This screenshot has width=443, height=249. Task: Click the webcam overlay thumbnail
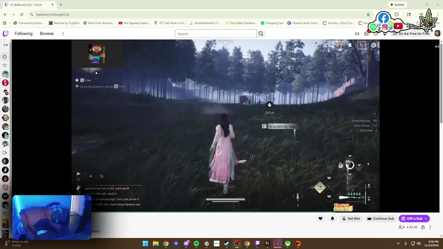52,217
